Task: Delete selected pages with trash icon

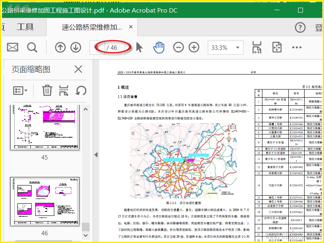Action: [47, 90]
